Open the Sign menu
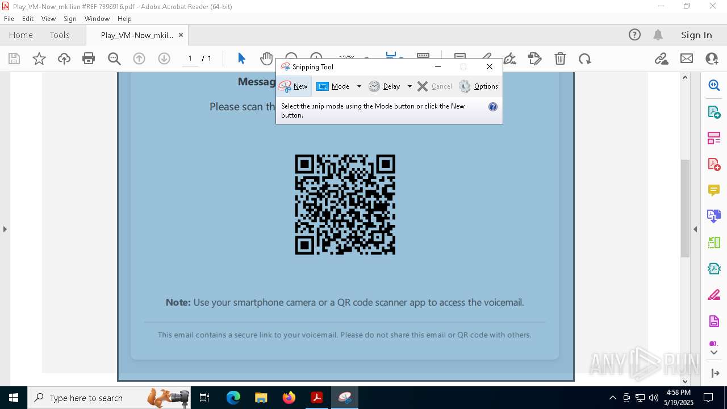727x409 pixels. click(x=70, y=18)
